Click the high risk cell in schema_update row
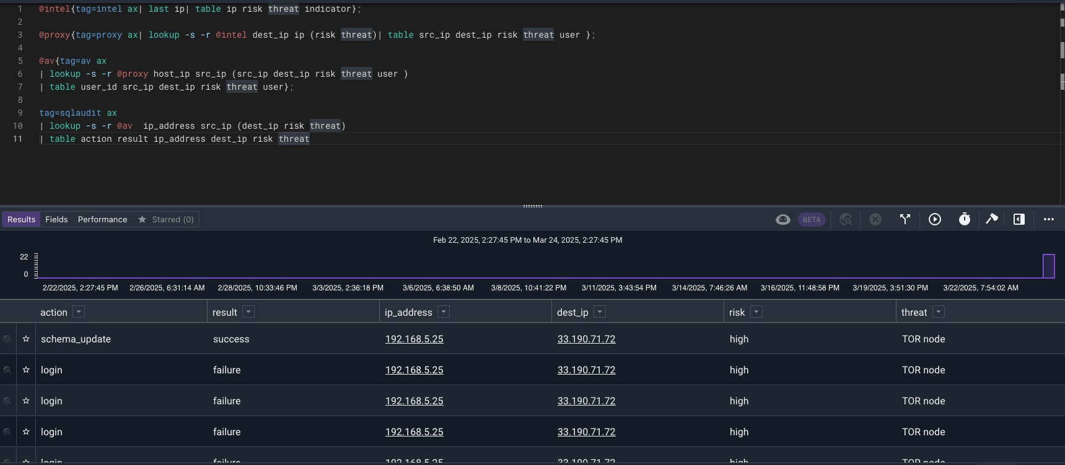The height and width of the screenshot is (465, 1065). [739, 339]
